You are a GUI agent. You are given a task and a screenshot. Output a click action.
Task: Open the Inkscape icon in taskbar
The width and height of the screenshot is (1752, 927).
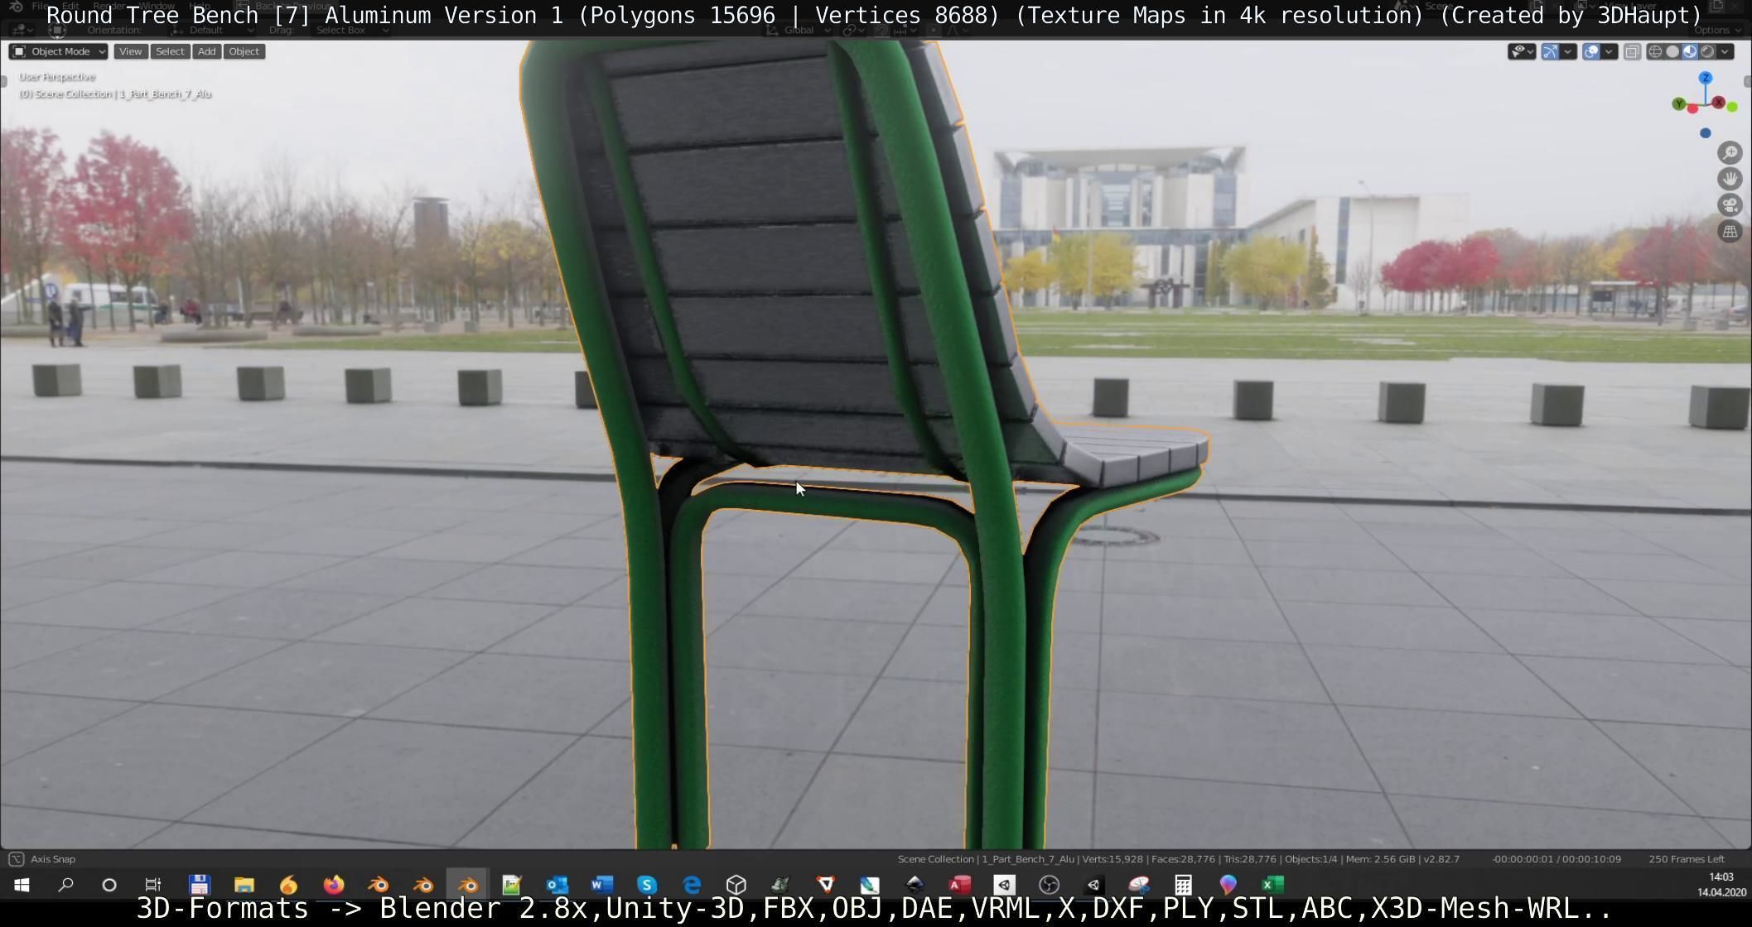(915, 885)
